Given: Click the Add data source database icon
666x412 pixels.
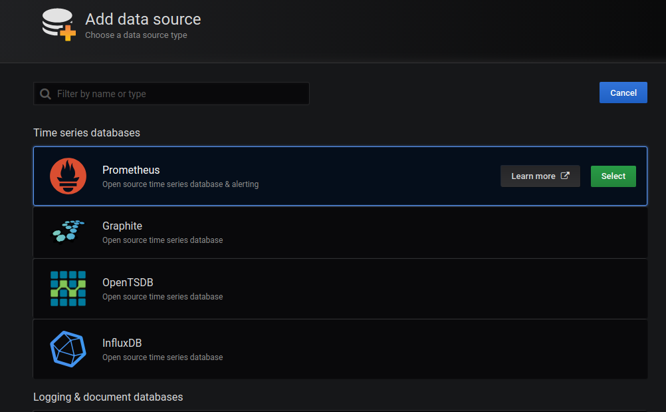Looking at the screenshot, I should [x=58, y=25].
